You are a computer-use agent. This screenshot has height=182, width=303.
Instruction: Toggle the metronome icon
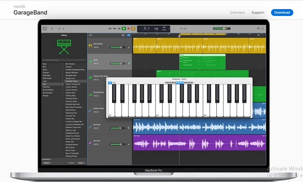[185, 28]
